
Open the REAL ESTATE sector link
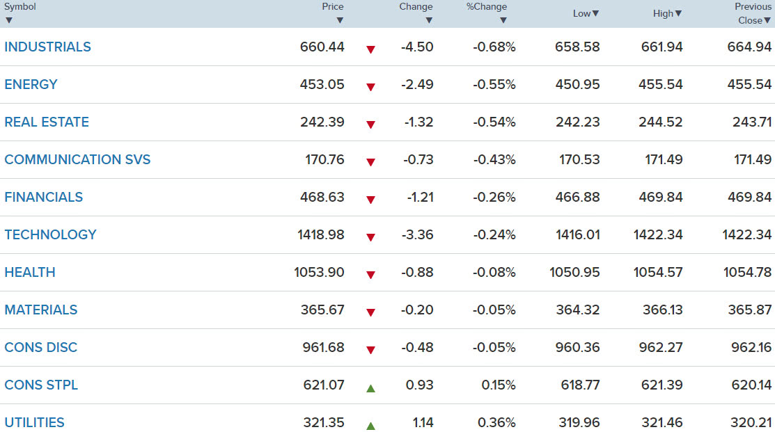[x=47, y=122]
